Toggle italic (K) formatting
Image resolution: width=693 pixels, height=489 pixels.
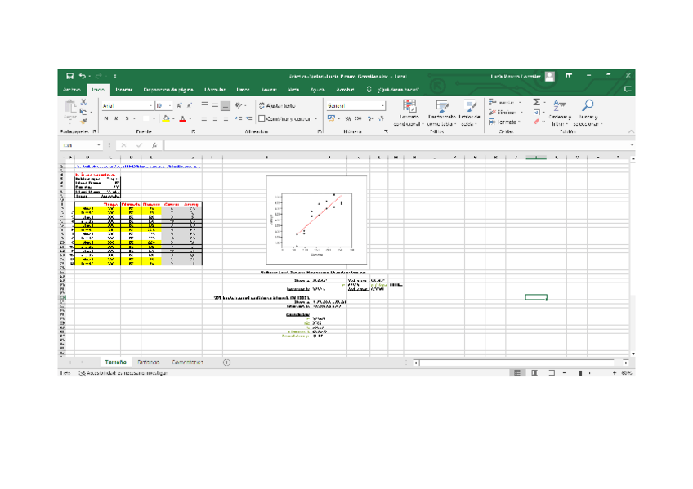pyautogui.click(x=116, y=118)
